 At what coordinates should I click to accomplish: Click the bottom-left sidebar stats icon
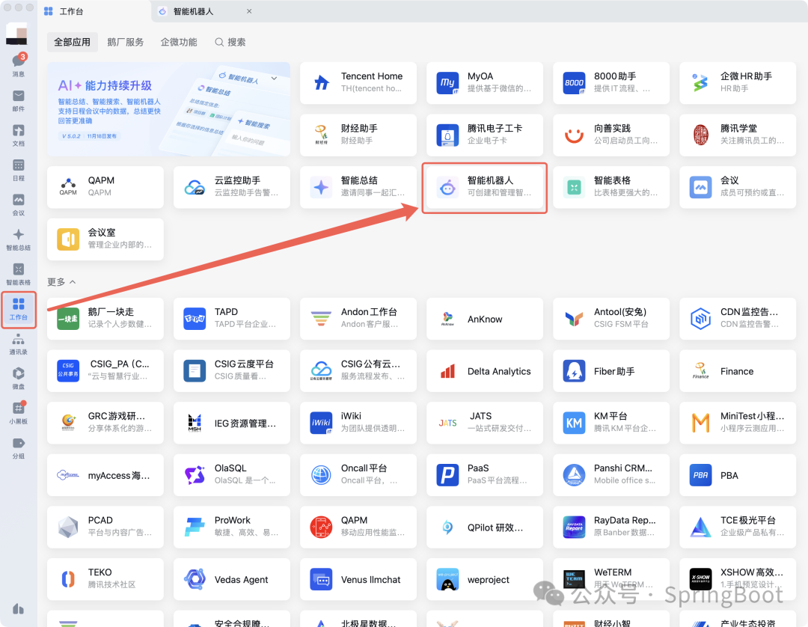coord(19,609)
